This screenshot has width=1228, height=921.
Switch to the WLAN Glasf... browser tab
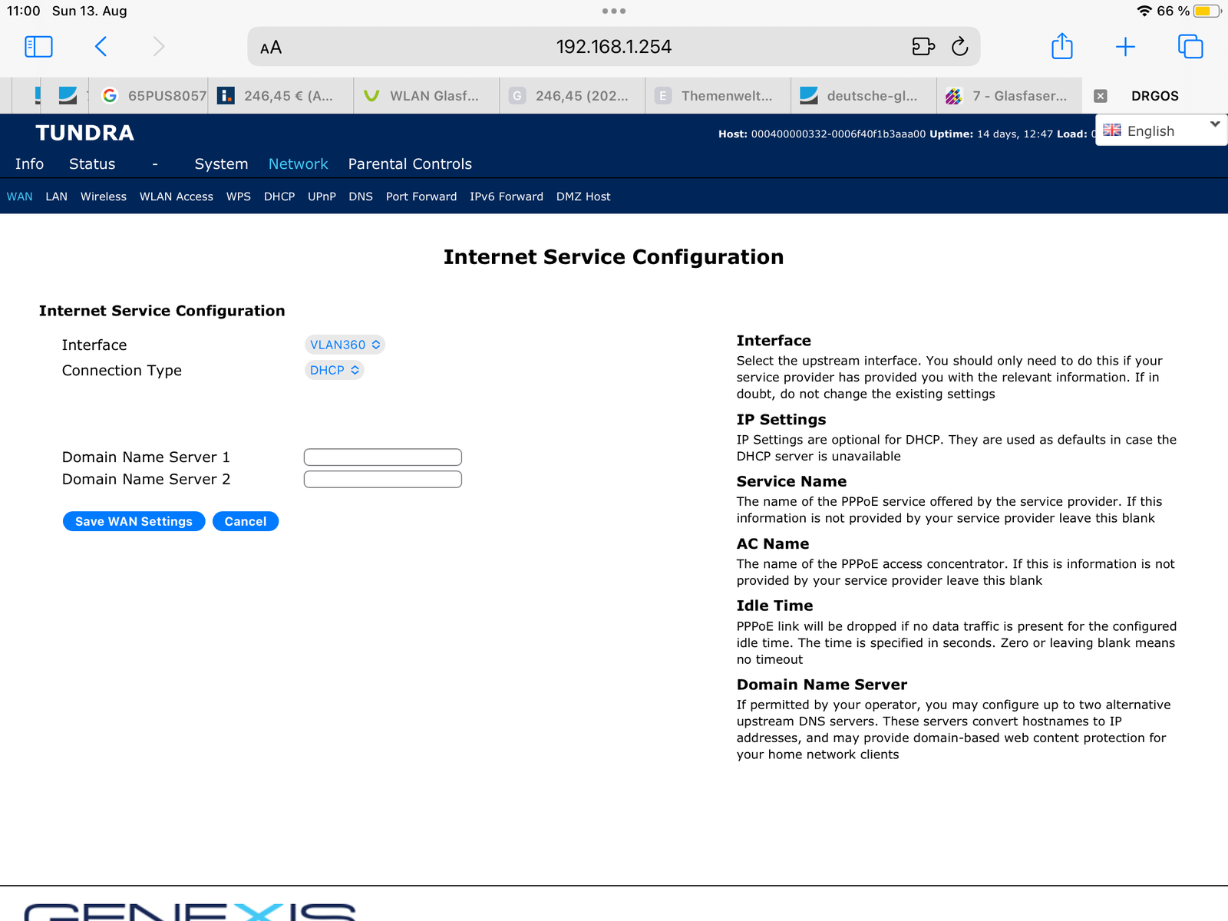[426, 96]
